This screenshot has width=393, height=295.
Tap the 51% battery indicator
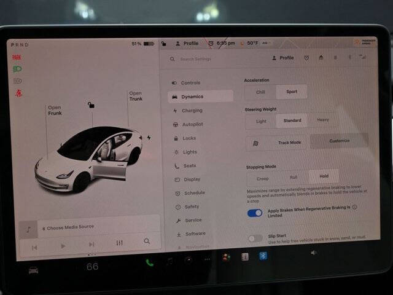coord(143,44)
